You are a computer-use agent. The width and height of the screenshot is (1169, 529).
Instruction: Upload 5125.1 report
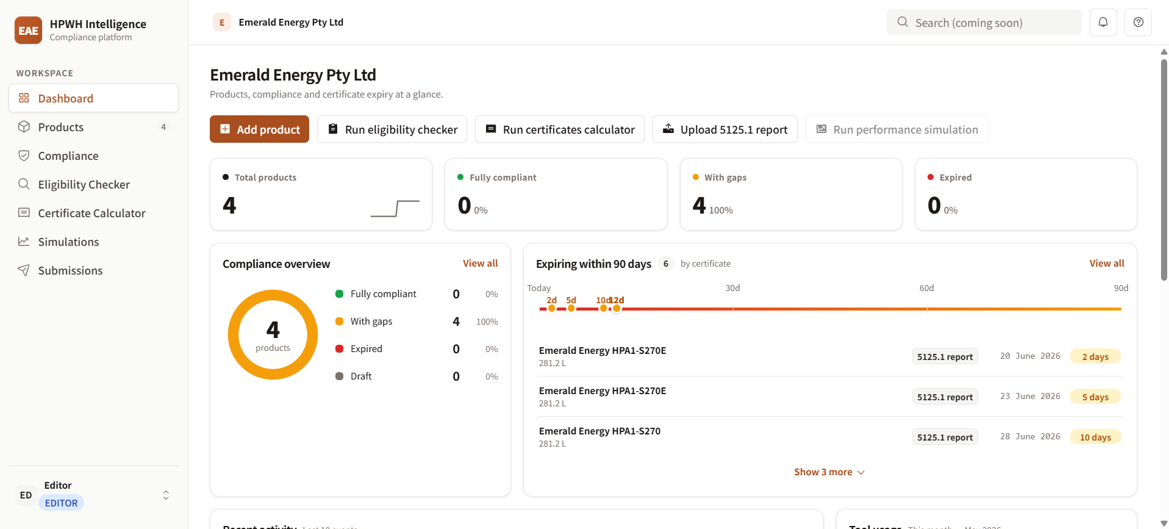point(725,129)
